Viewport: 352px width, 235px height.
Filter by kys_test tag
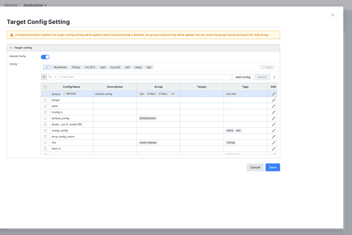coord(115,67)
